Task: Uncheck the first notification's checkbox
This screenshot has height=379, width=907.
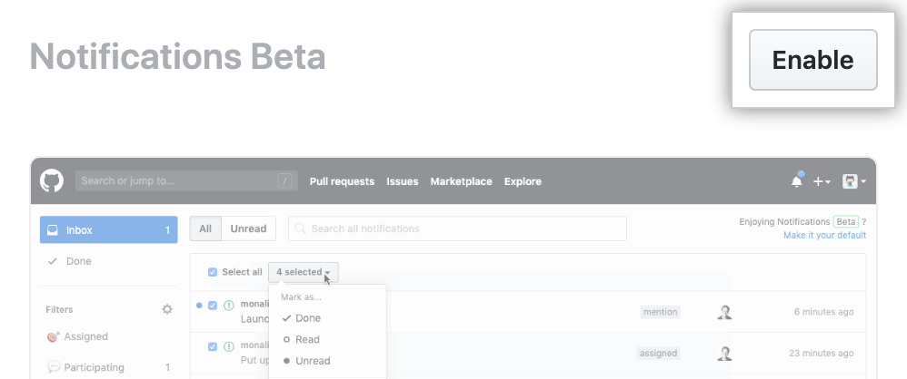Action: tap(213, 306)
